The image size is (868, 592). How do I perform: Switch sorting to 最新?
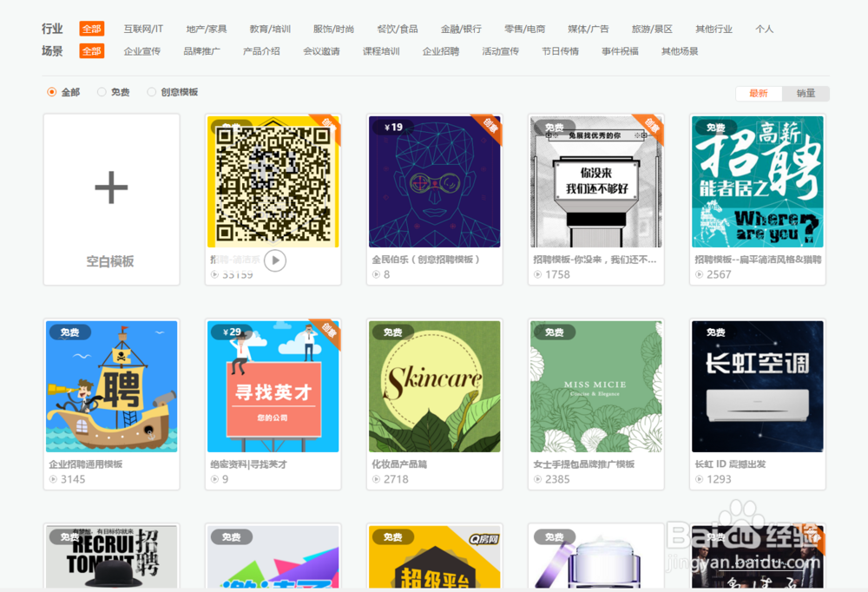point(759,93)
